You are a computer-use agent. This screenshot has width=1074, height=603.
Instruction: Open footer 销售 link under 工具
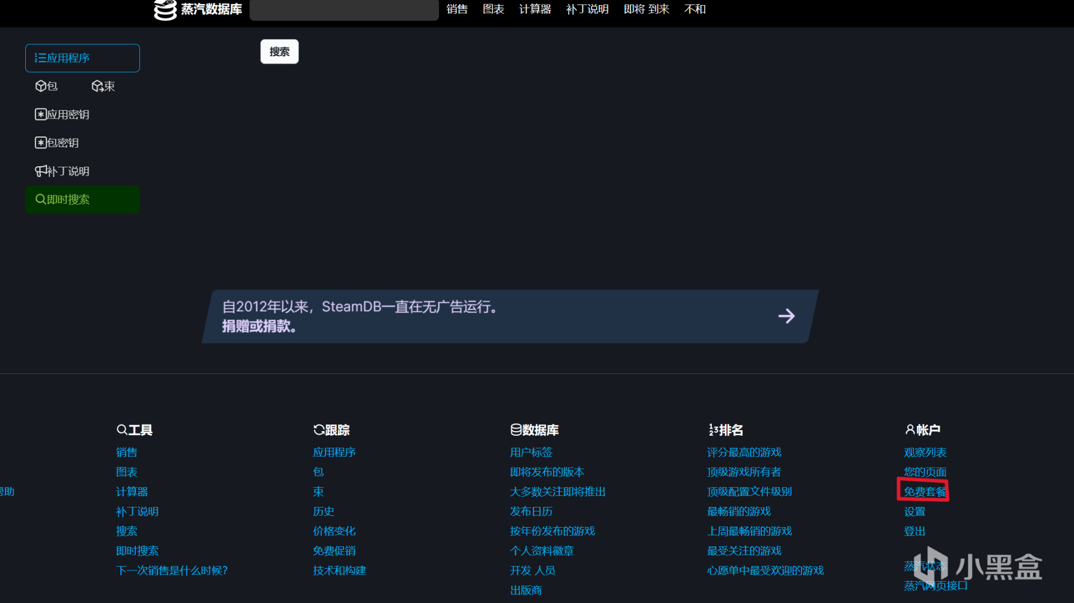(x=126, y=452)
